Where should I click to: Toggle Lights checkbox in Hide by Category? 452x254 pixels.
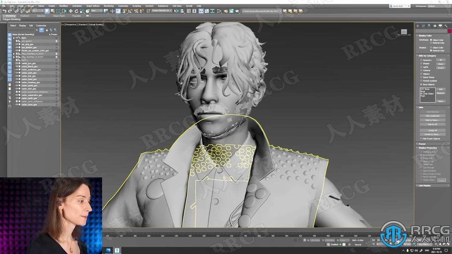coord(421,67)
